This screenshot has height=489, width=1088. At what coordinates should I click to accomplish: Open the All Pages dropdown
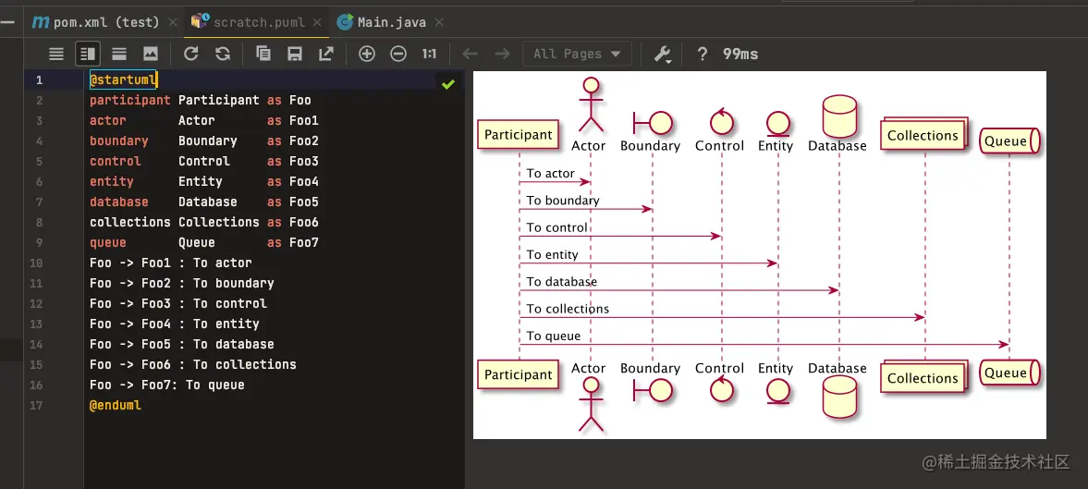tap(578, 54)
